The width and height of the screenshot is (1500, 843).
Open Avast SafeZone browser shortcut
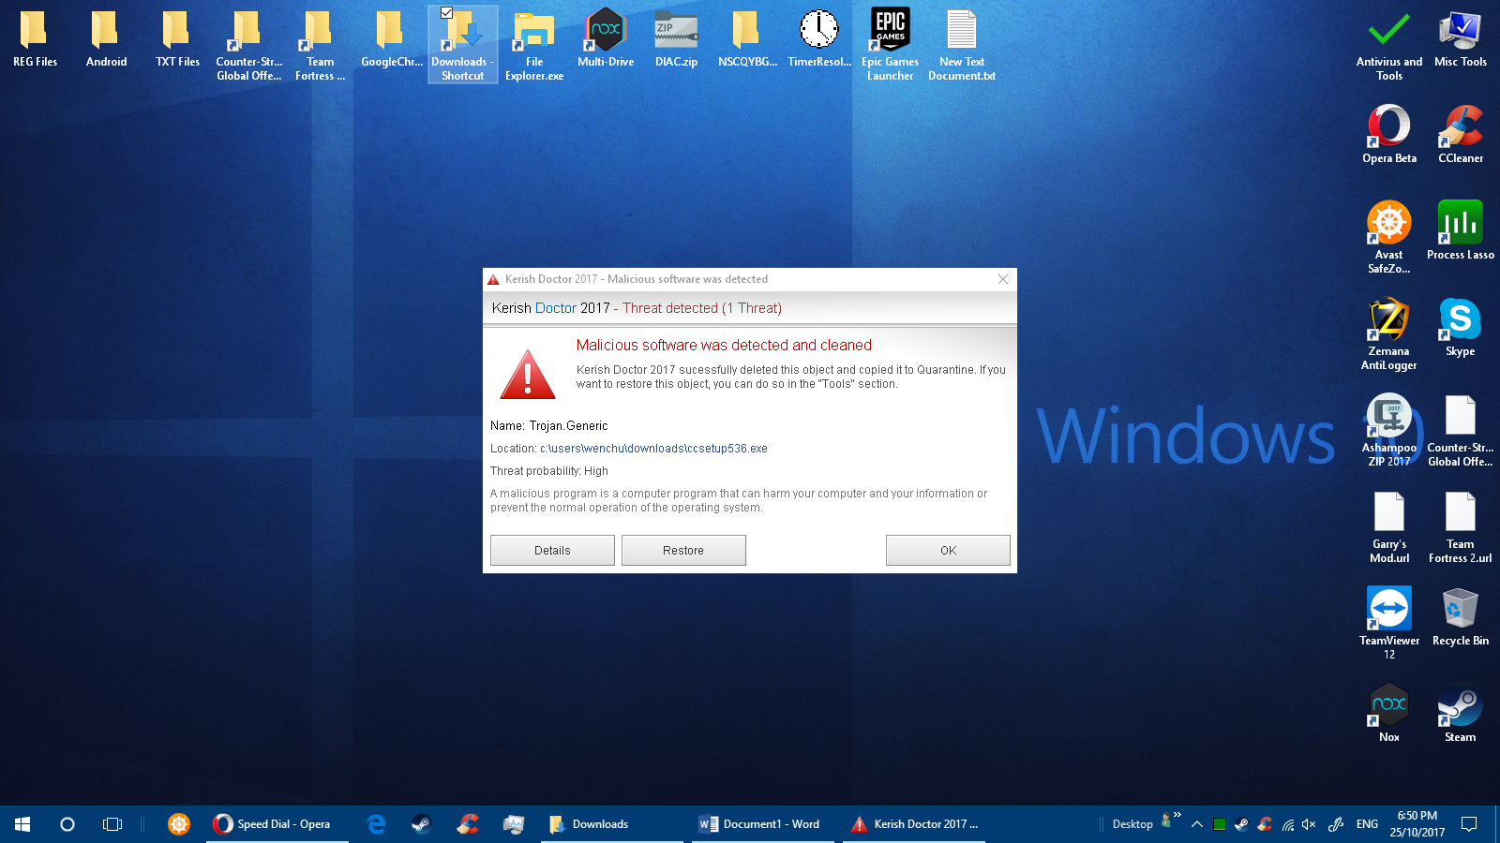(1389, 237)
